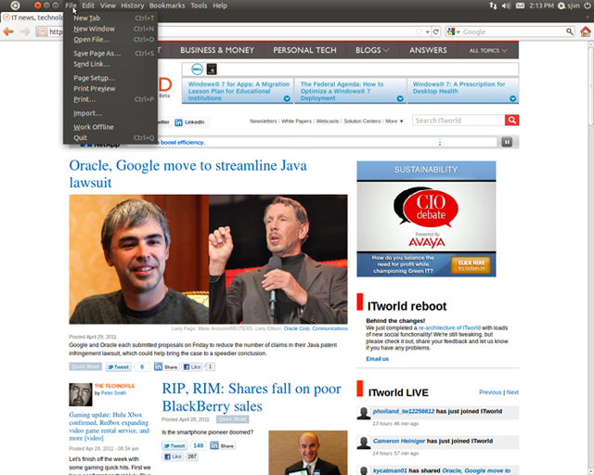Click Next in ITworld LIVE
Screen dimensions: 594x475
(x=512, y=392)
